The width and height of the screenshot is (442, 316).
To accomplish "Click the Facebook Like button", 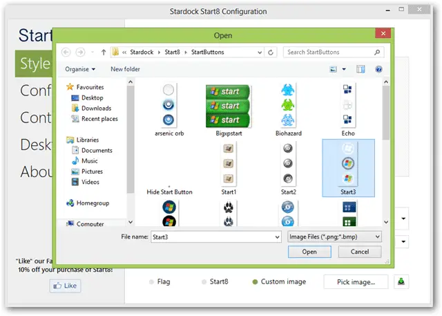I will tap(66, 286).
